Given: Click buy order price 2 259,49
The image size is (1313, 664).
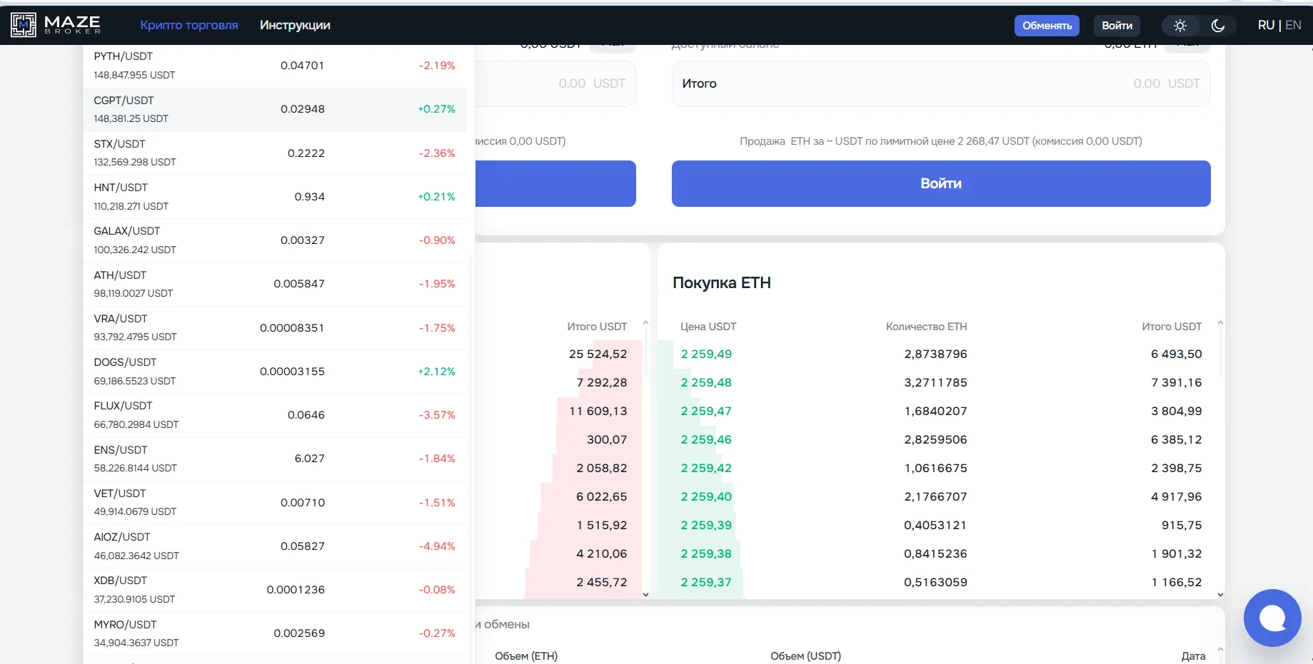Looking at the screenshot, I should click(706, 354).
